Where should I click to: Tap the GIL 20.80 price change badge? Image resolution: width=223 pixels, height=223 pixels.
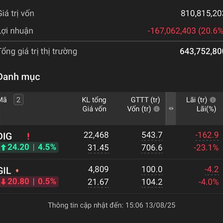click(x=29, y=182)
